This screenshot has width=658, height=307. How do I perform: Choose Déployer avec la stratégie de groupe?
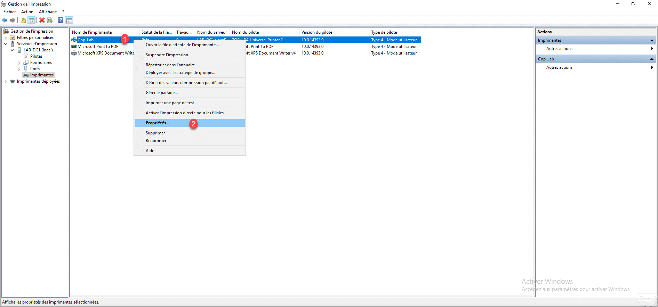tap(190, 73)
